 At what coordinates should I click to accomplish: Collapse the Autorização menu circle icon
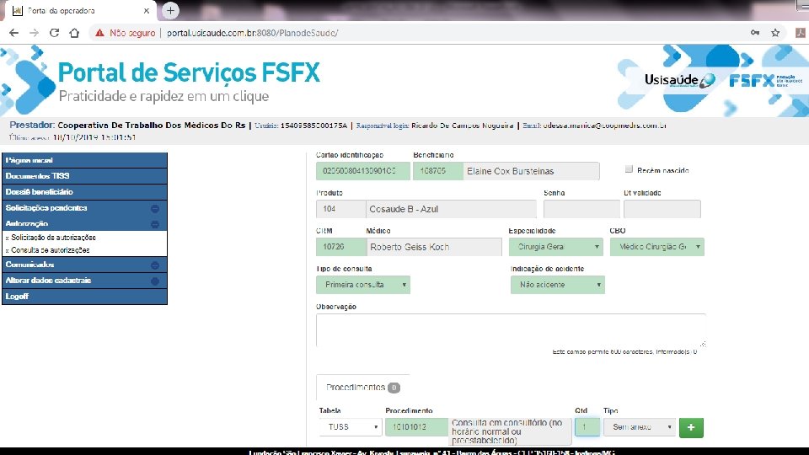coord(155,224)
